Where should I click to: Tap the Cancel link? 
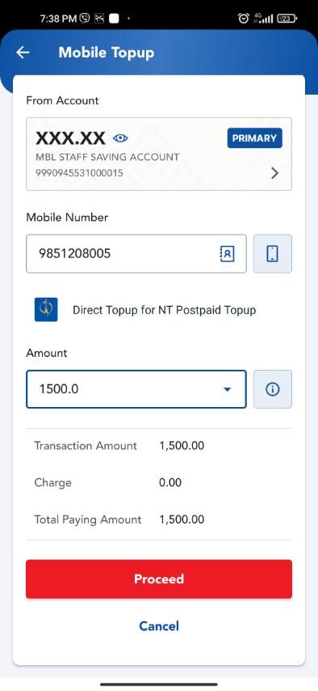pyautogui.click(x=159, y=626)
